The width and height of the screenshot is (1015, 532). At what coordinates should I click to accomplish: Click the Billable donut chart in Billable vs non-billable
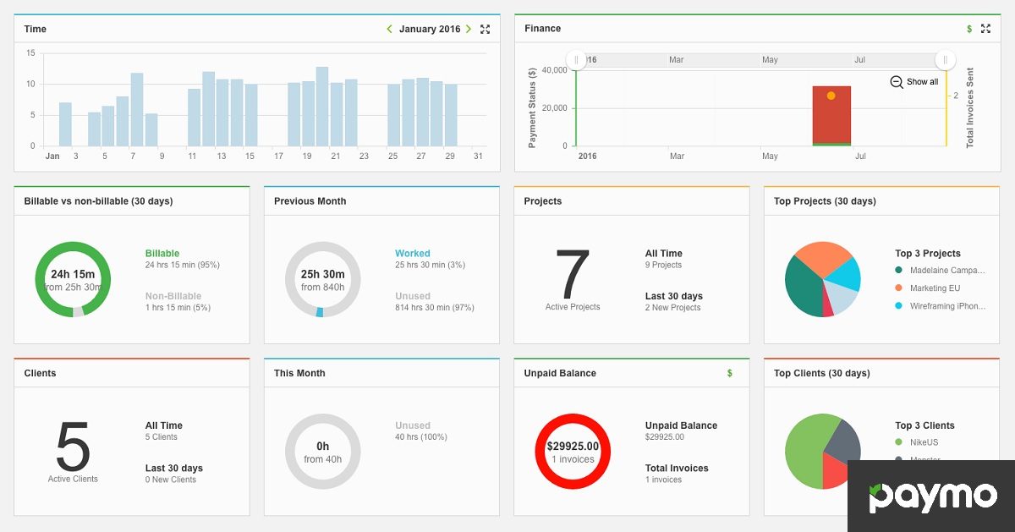click(72, 279)
